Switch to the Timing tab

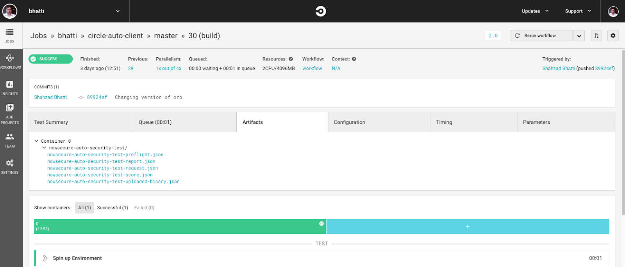(444, 122)
